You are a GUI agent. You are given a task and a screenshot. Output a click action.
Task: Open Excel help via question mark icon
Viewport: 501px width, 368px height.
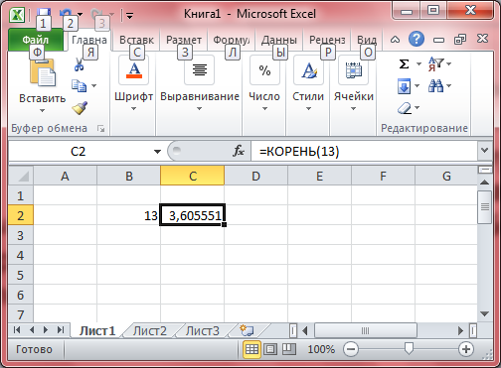point(417,39)
